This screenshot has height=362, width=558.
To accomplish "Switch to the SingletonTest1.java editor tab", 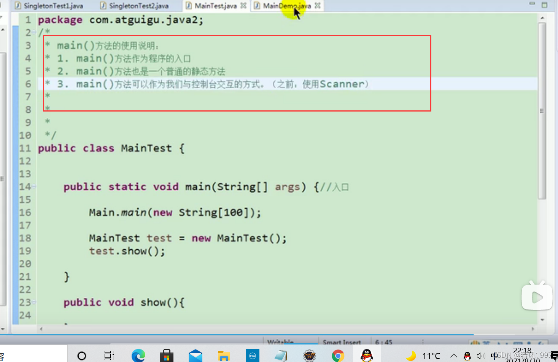I will [x=49, y=6].
